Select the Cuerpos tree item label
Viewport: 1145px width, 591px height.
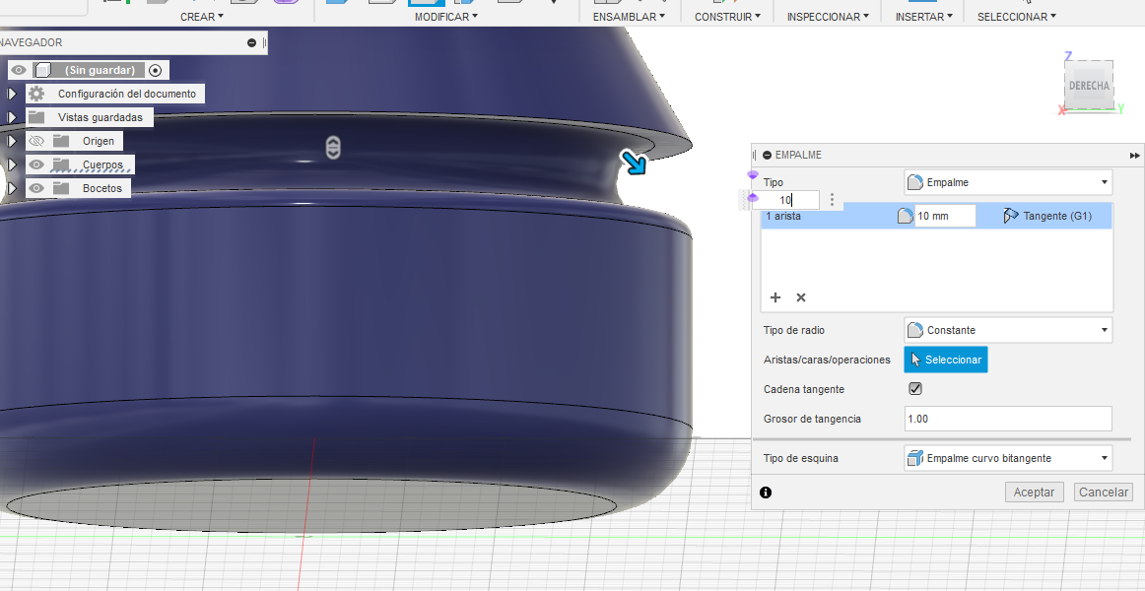coord(102,164)
